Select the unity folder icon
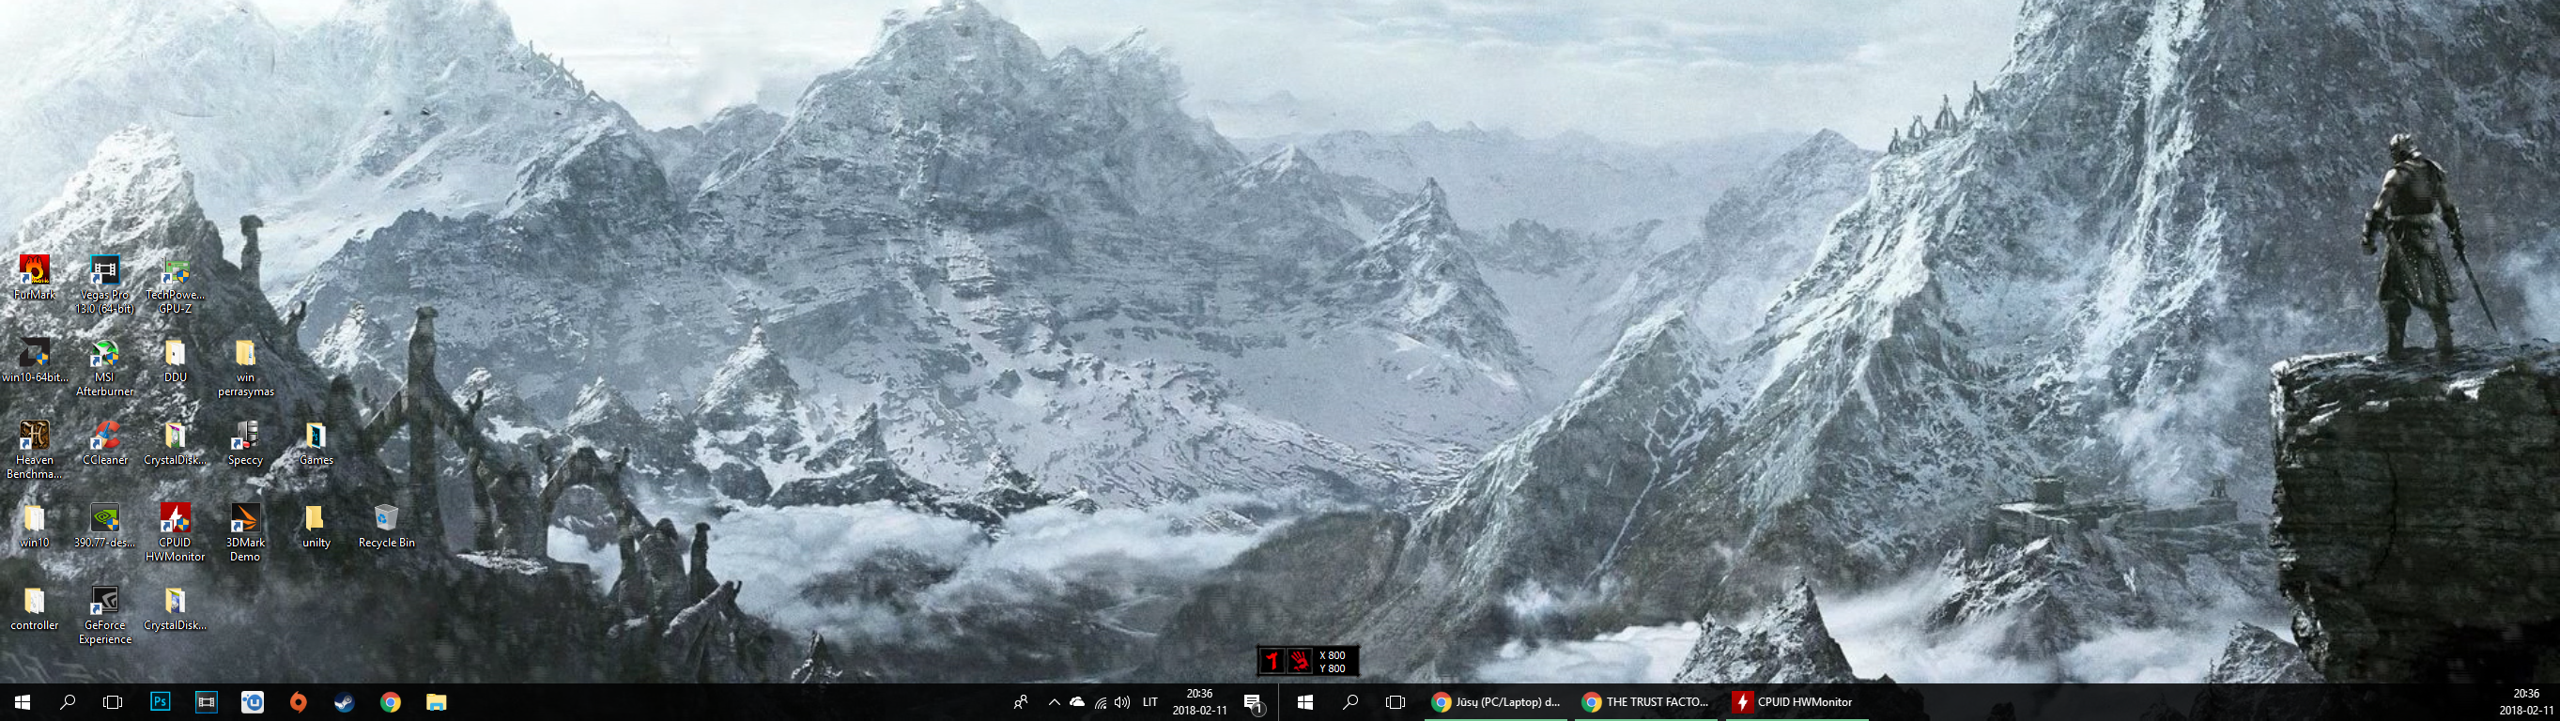The image size is (2560, 721). (x=316, y=526)
